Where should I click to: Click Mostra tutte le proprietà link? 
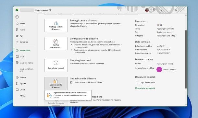coord(145,88)
